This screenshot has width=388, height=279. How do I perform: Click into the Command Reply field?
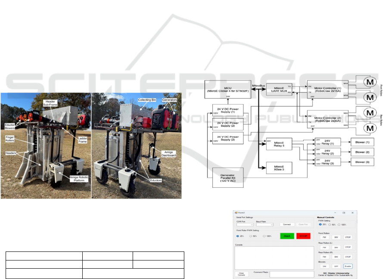pyautogui.click(x=292, y=274)
